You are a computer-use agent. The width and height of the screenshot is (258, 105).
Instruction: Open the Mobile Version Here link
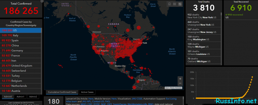coord(114,99)
